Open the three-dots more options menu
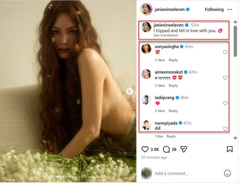 (x=229, y=10)
